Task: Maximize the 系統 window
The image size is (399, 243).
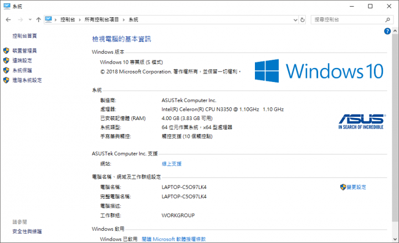Action: 370,6
